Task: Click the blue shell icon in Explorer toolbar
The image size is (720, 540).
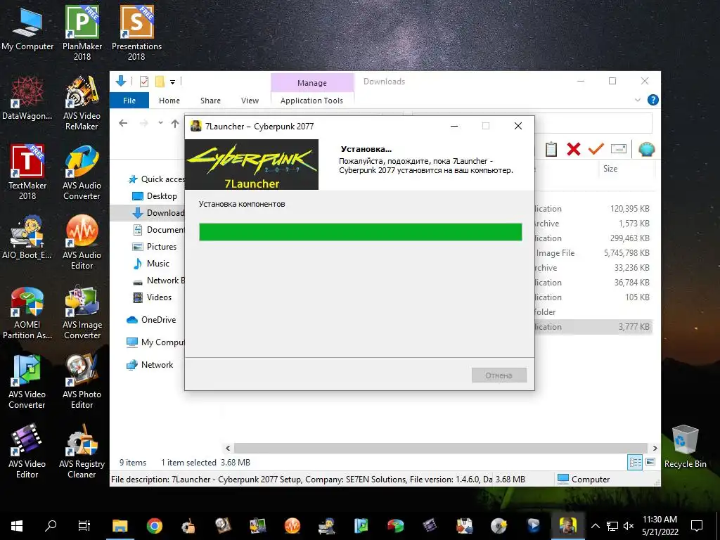Action: pyautogui.click(x=647, y=149)
